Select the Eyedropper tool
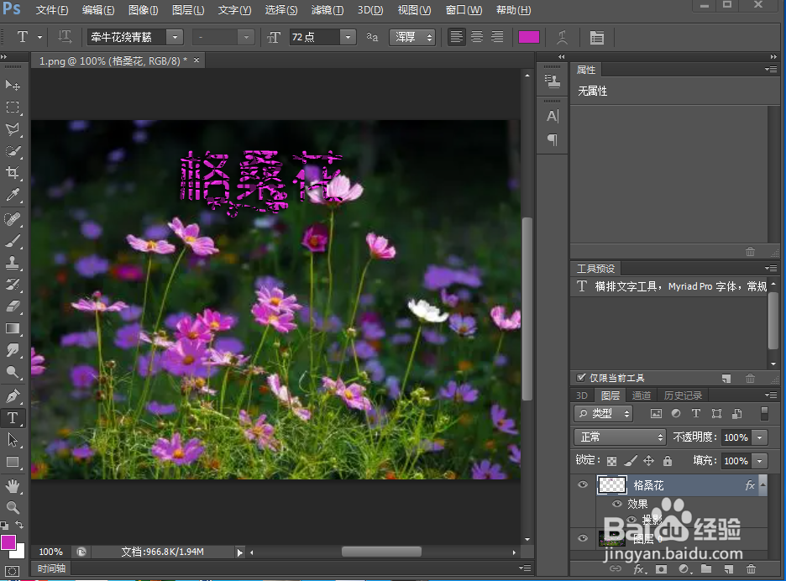The width and height of the screenshot is (786, 581). pos(13,195)
